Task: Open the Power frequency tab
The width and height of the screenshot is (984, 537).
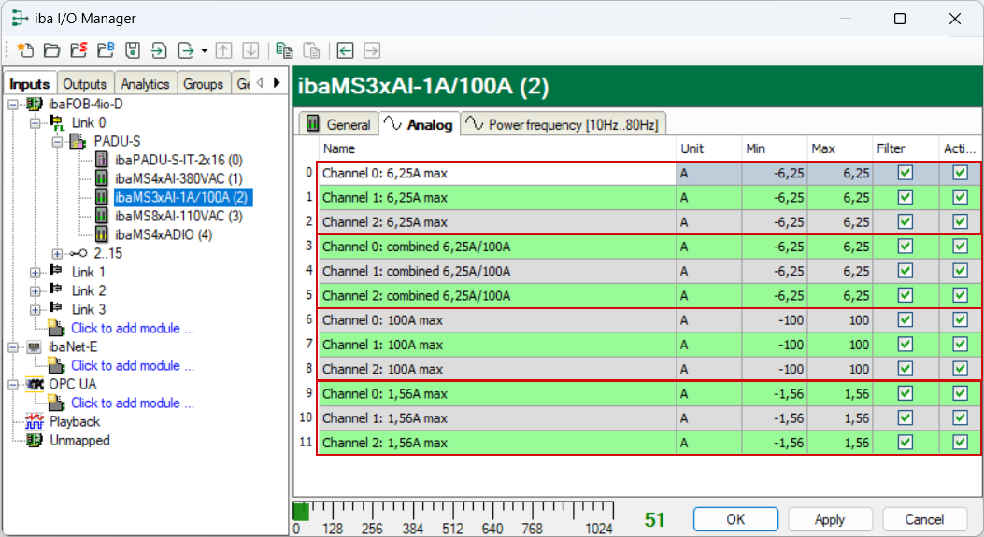Action: pos(564,124)
